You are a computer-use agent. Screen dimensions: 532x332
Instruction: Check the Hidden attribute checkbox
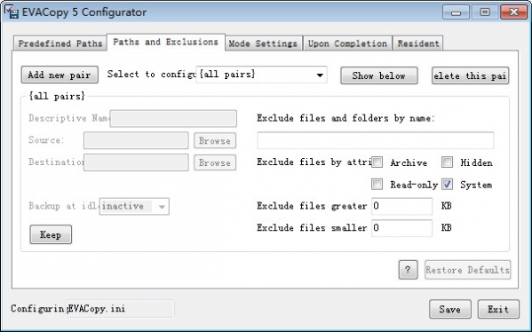pos(447,162)
